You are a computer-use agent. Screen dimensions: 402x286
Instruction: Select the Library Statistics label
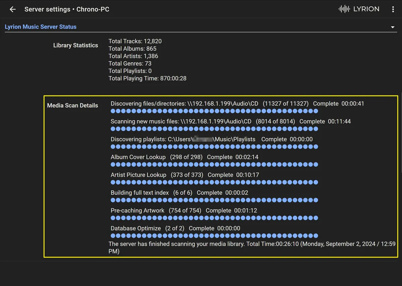tap(76, 45)
